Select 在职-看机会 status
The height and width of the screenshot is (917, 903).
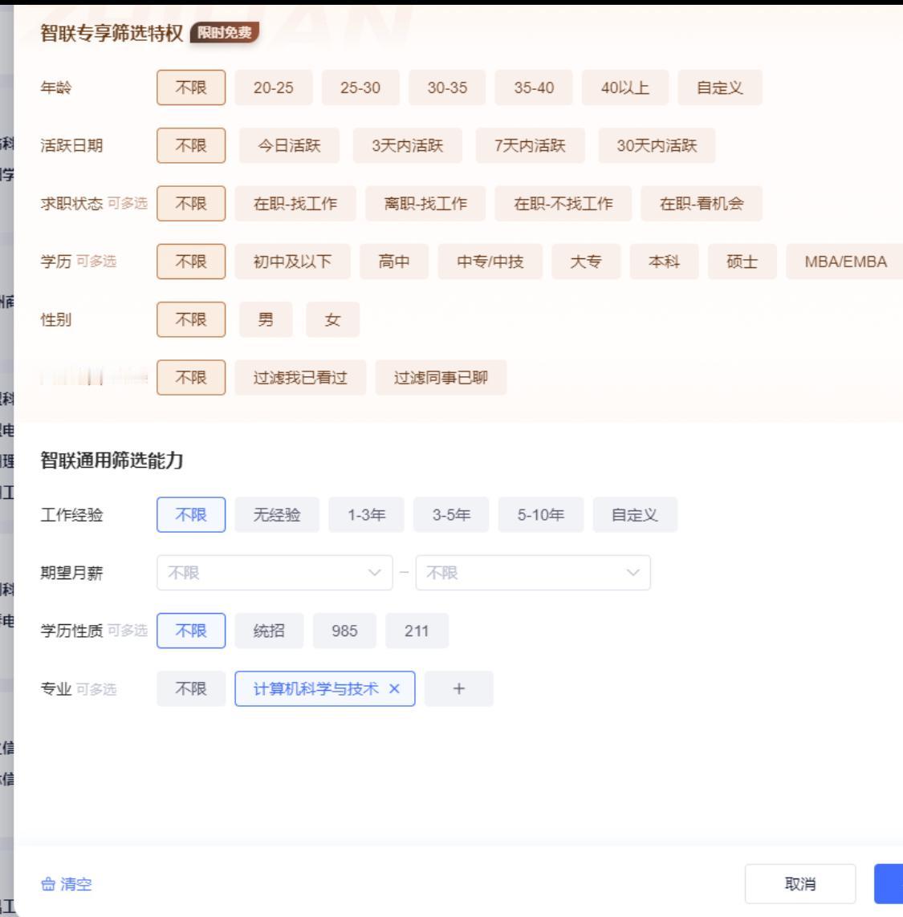pyautogui.click(x=702, y=204)
